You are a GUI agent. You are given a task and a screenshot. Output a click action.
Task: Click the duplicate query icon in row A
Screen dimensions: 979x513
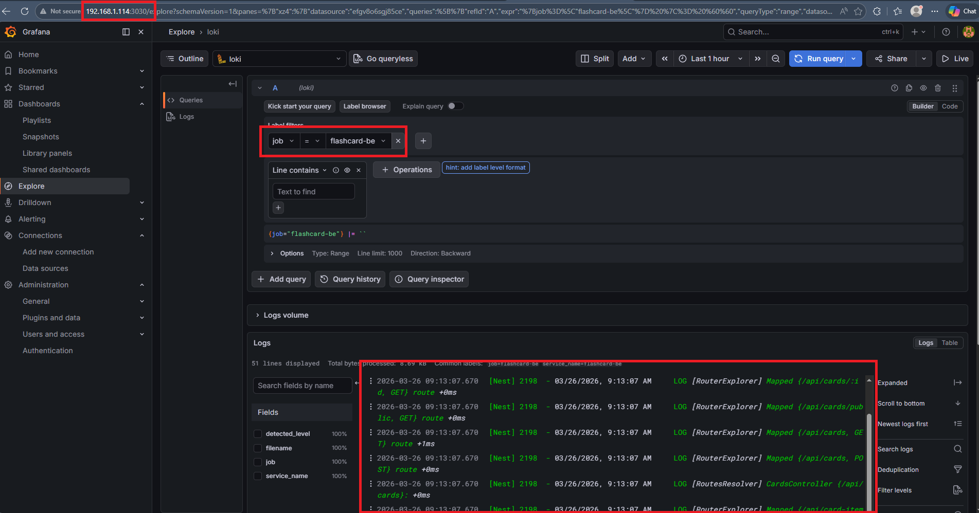[909, 88]
